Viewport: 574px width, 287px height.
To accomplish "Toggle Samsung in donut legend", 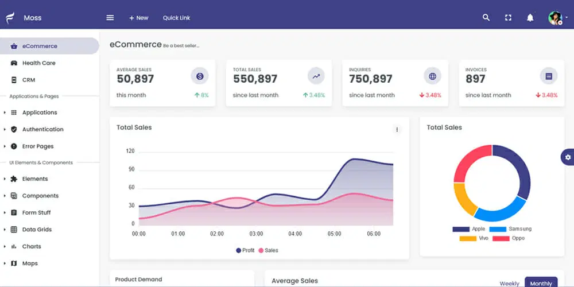I will (510, 229).
